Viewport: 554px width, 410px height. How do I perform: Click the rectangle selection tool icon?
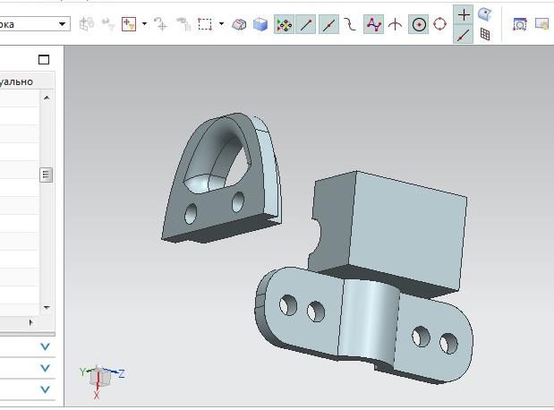click(x=206, y=24)
